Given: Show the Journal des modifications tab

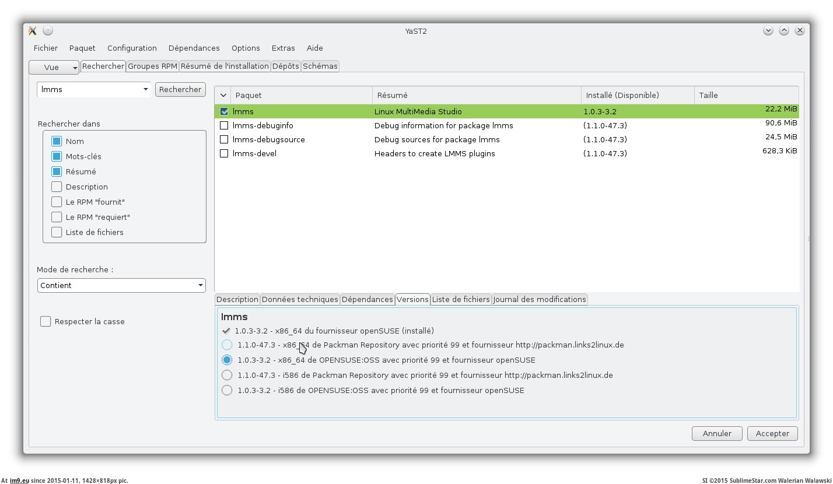Looking at the screenshot, I should [x=539, y=299].
